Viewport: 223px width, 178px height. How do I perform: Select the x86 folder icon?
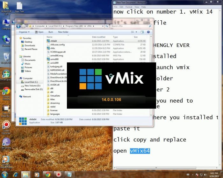(x=48, y=88)
